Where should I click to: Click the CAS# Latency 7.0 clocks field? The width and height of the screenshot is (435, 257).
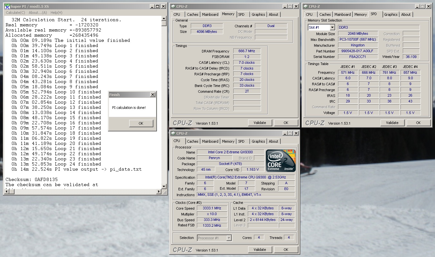[247, 62]
